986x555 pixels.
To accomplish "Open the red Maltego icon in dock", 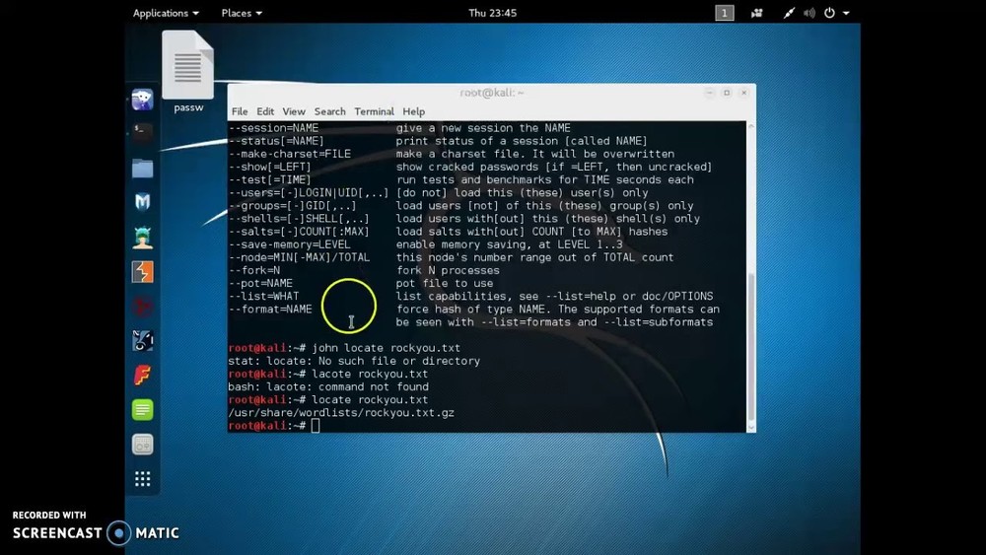I will (143, 307).
